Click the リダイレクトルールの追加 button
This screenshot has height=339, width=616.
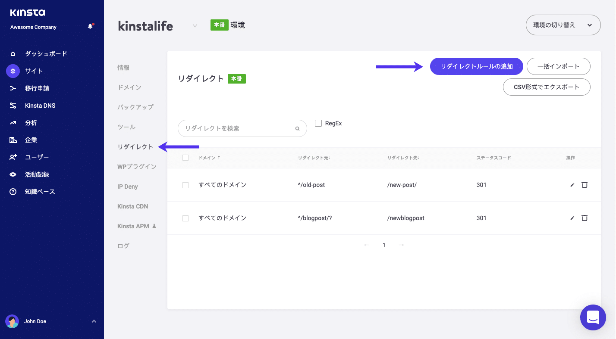pos(476,66)
